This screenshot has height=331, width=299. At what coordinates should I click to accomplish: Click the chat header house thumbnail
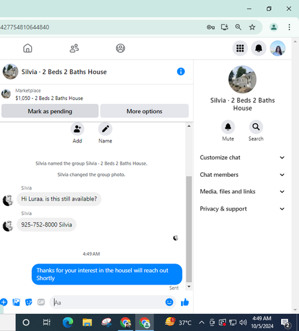click(10, 71)
